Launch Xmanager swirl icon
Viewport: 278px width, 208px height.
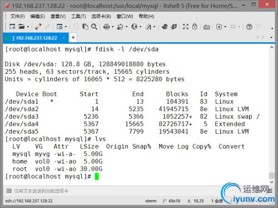pos(165,27)
